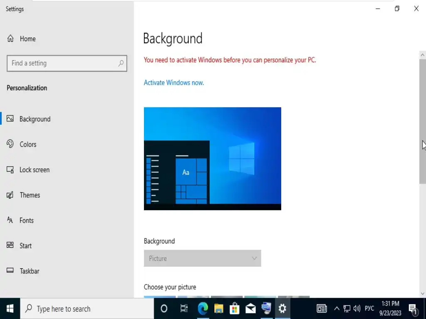Click the Start tiles icon in sidebar
The image size is (426, 319).
click(10, 245)
